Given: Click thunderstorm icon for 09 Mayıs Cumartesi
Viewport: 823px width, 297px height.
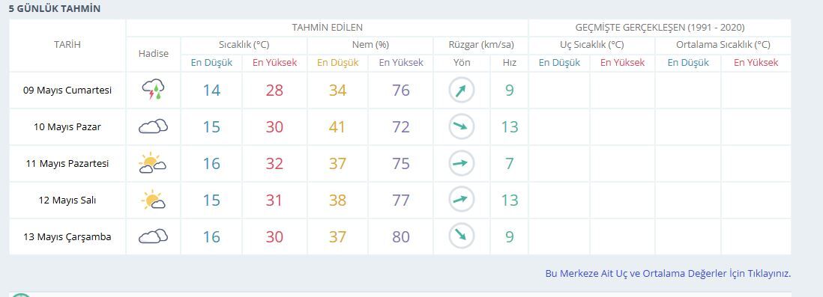Looking at the screenshot, I should (153, 90).
